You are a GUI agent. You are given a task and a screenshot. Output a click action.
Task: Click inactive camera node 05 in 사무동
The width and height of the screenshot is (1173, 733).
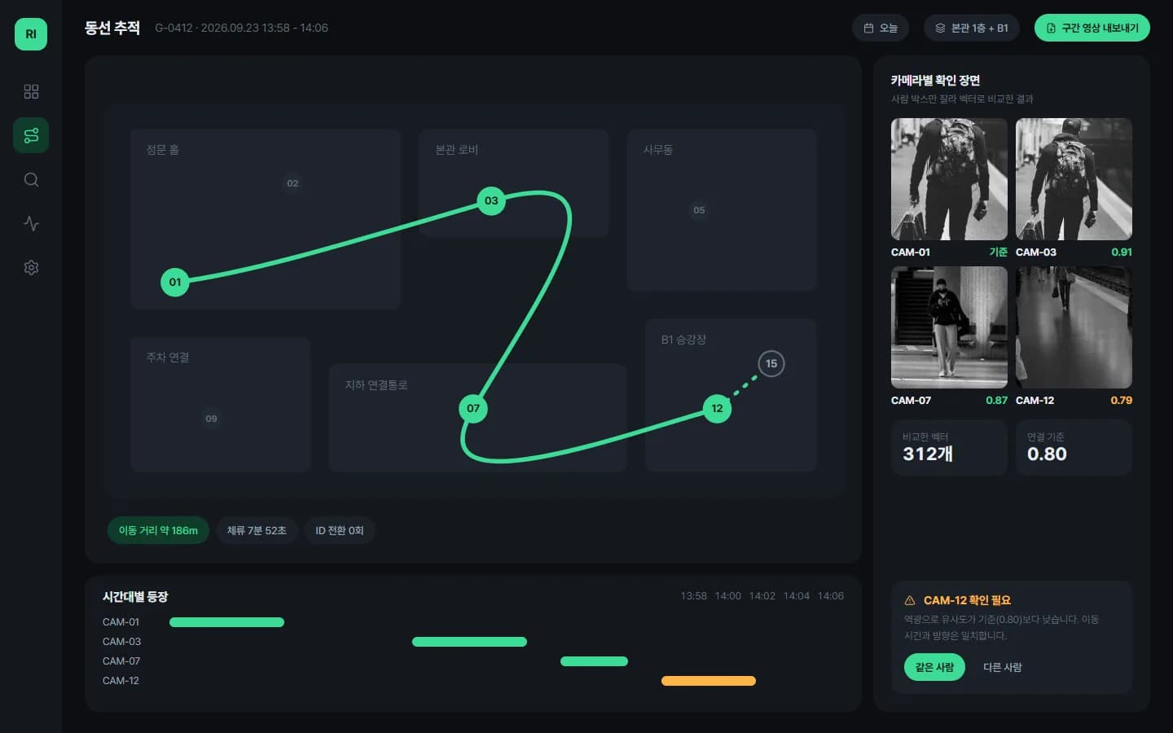(x=699, y=210)
